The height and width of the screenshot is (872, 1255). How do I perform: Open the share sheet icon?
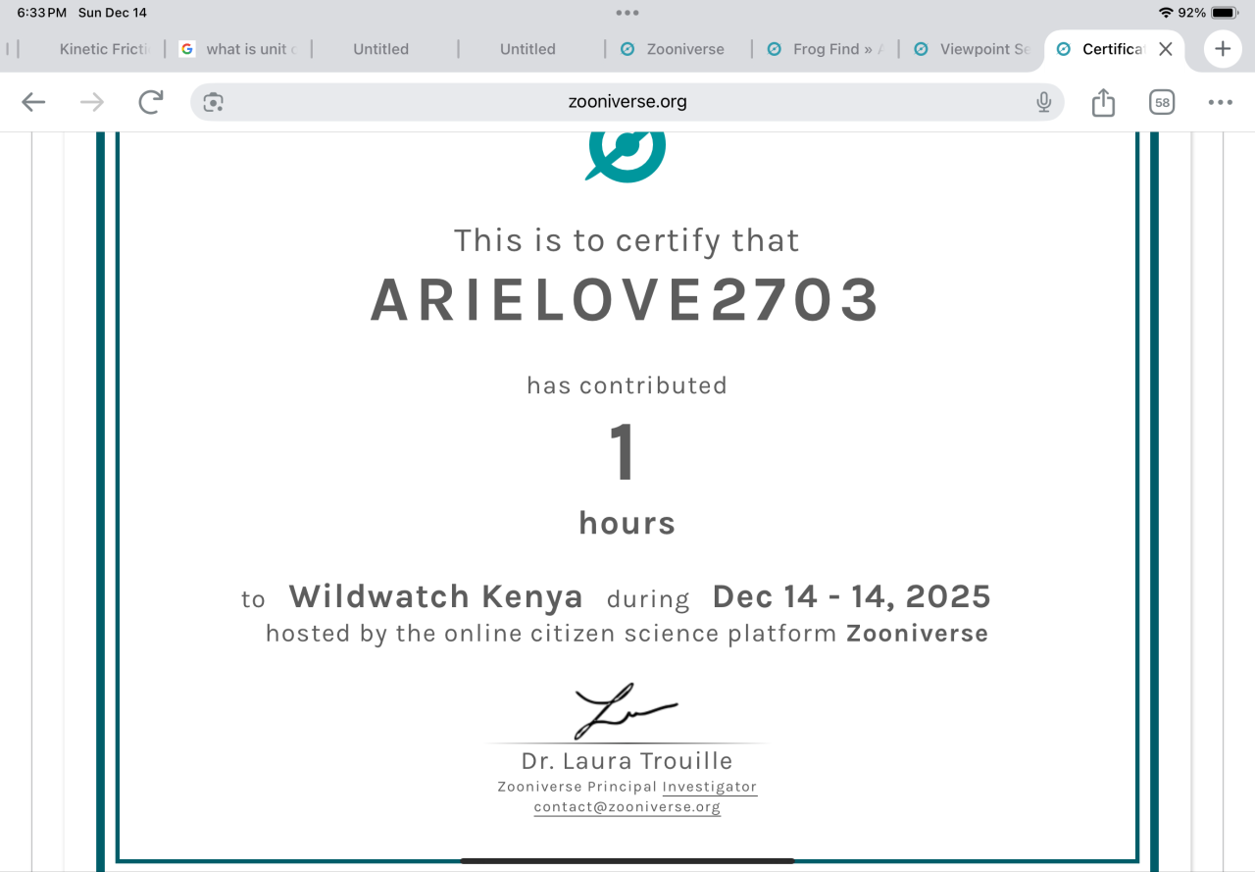coord(1103,102)
